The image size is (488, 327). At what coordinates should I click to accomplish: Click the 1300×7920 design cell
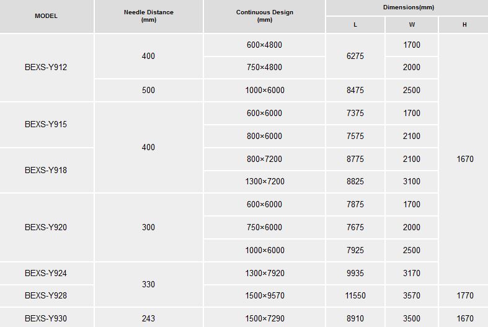(265, 273)
